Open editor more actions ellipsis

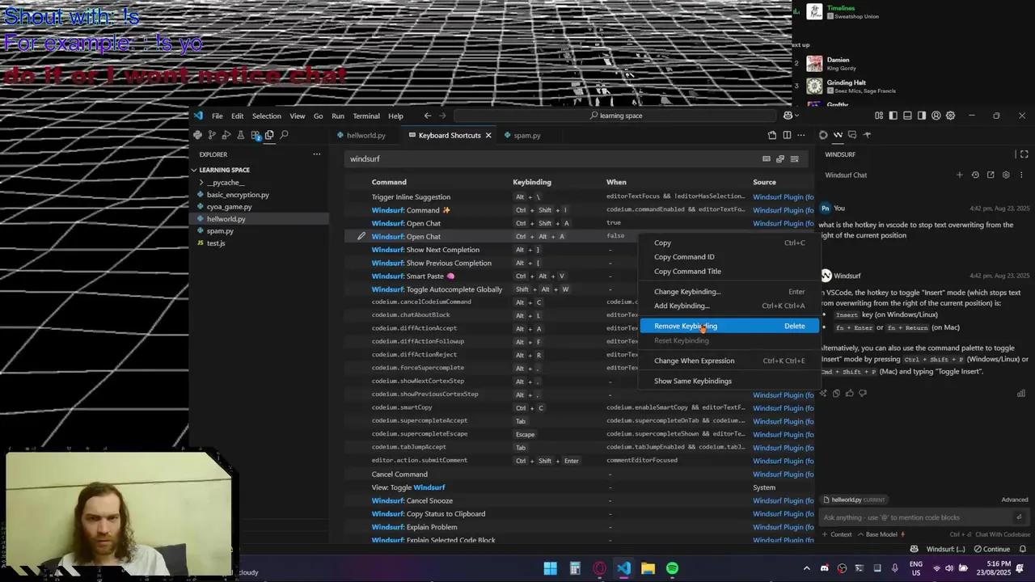pos(801,135)
